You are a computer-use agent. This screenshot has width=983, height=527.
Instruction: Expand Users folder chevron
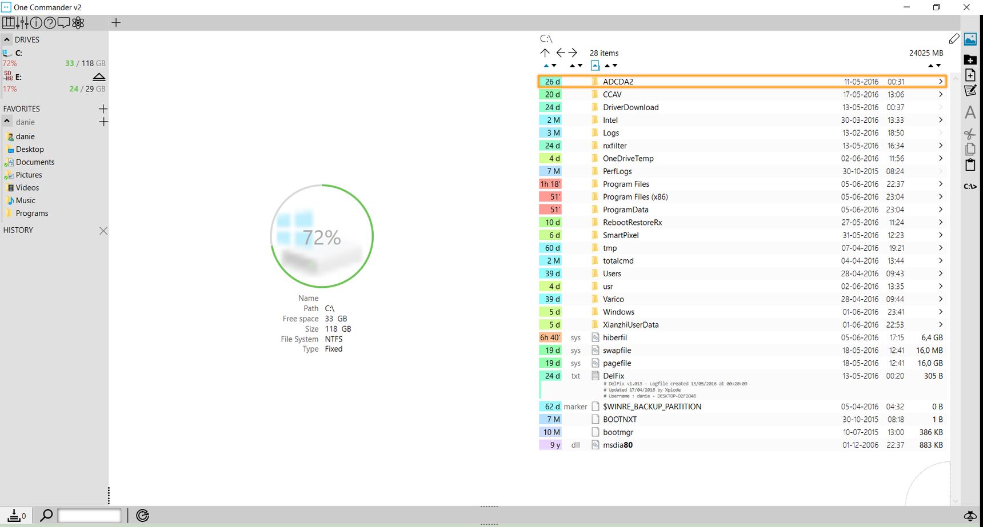[x=940, y=273]
